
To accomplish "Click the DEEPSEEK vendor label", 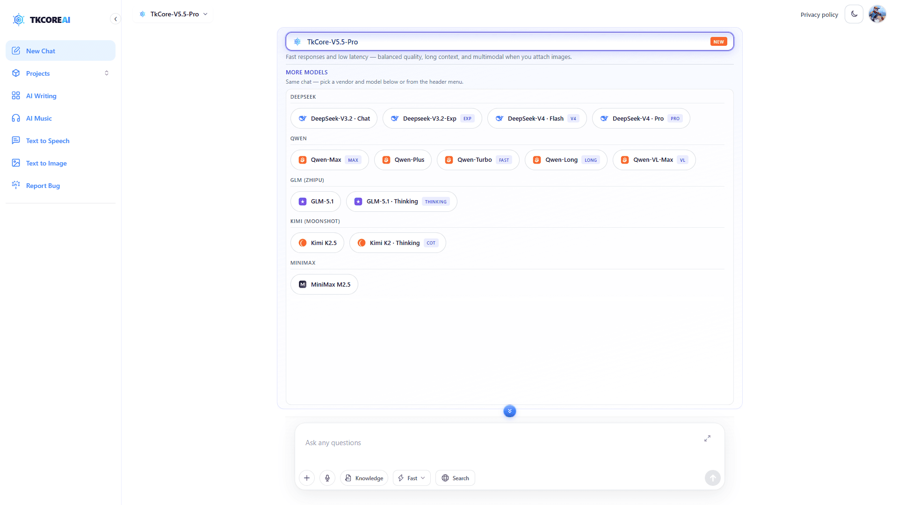I will click(x=303, y=97).
